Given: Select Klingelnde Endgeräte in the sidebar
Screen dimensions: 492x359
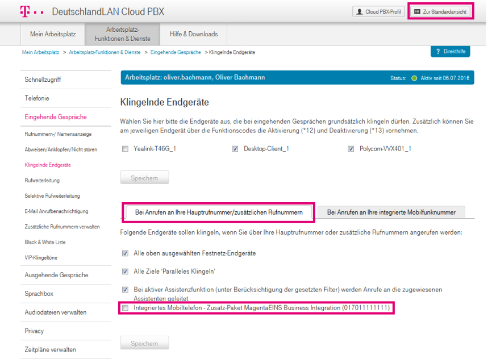Looking at the screenshot, I should tap(48, 165).
